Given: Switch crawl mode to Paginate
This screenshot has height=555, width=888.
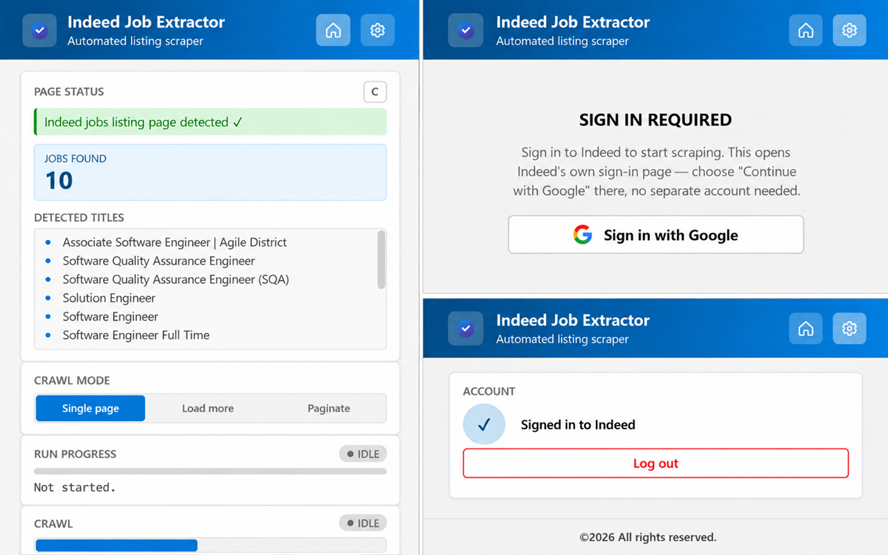Looking at the screenshot, I should click(x=329, y=408).
